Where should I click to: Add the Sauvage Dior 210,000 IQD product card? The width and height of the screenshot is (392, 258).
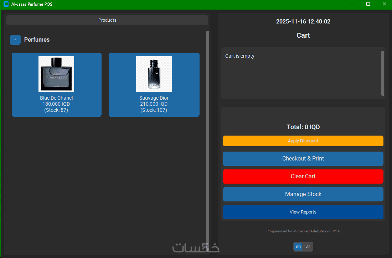154,85
